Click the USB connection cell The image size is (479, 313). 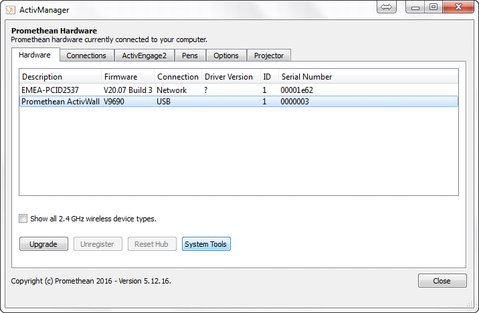(x=163, y=102)
